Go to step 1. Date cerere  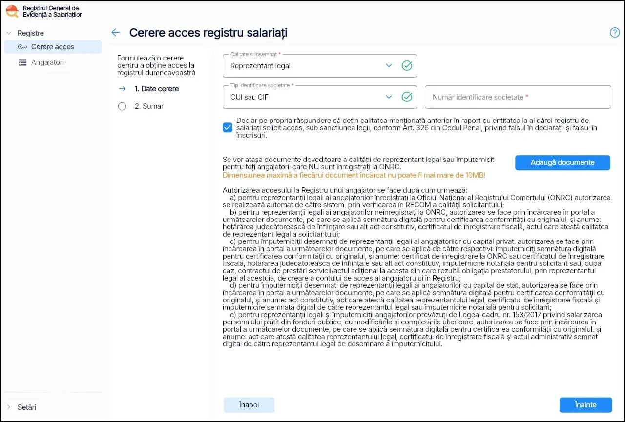coord(157,89)
